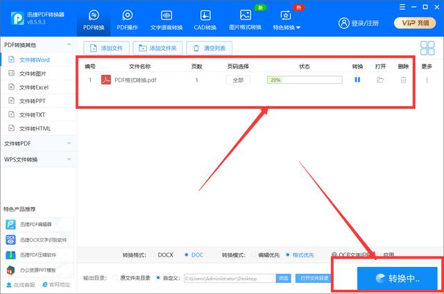Click the VIP 充值 button
Viewport: 444px width, 294px height.
pos(415,23)
